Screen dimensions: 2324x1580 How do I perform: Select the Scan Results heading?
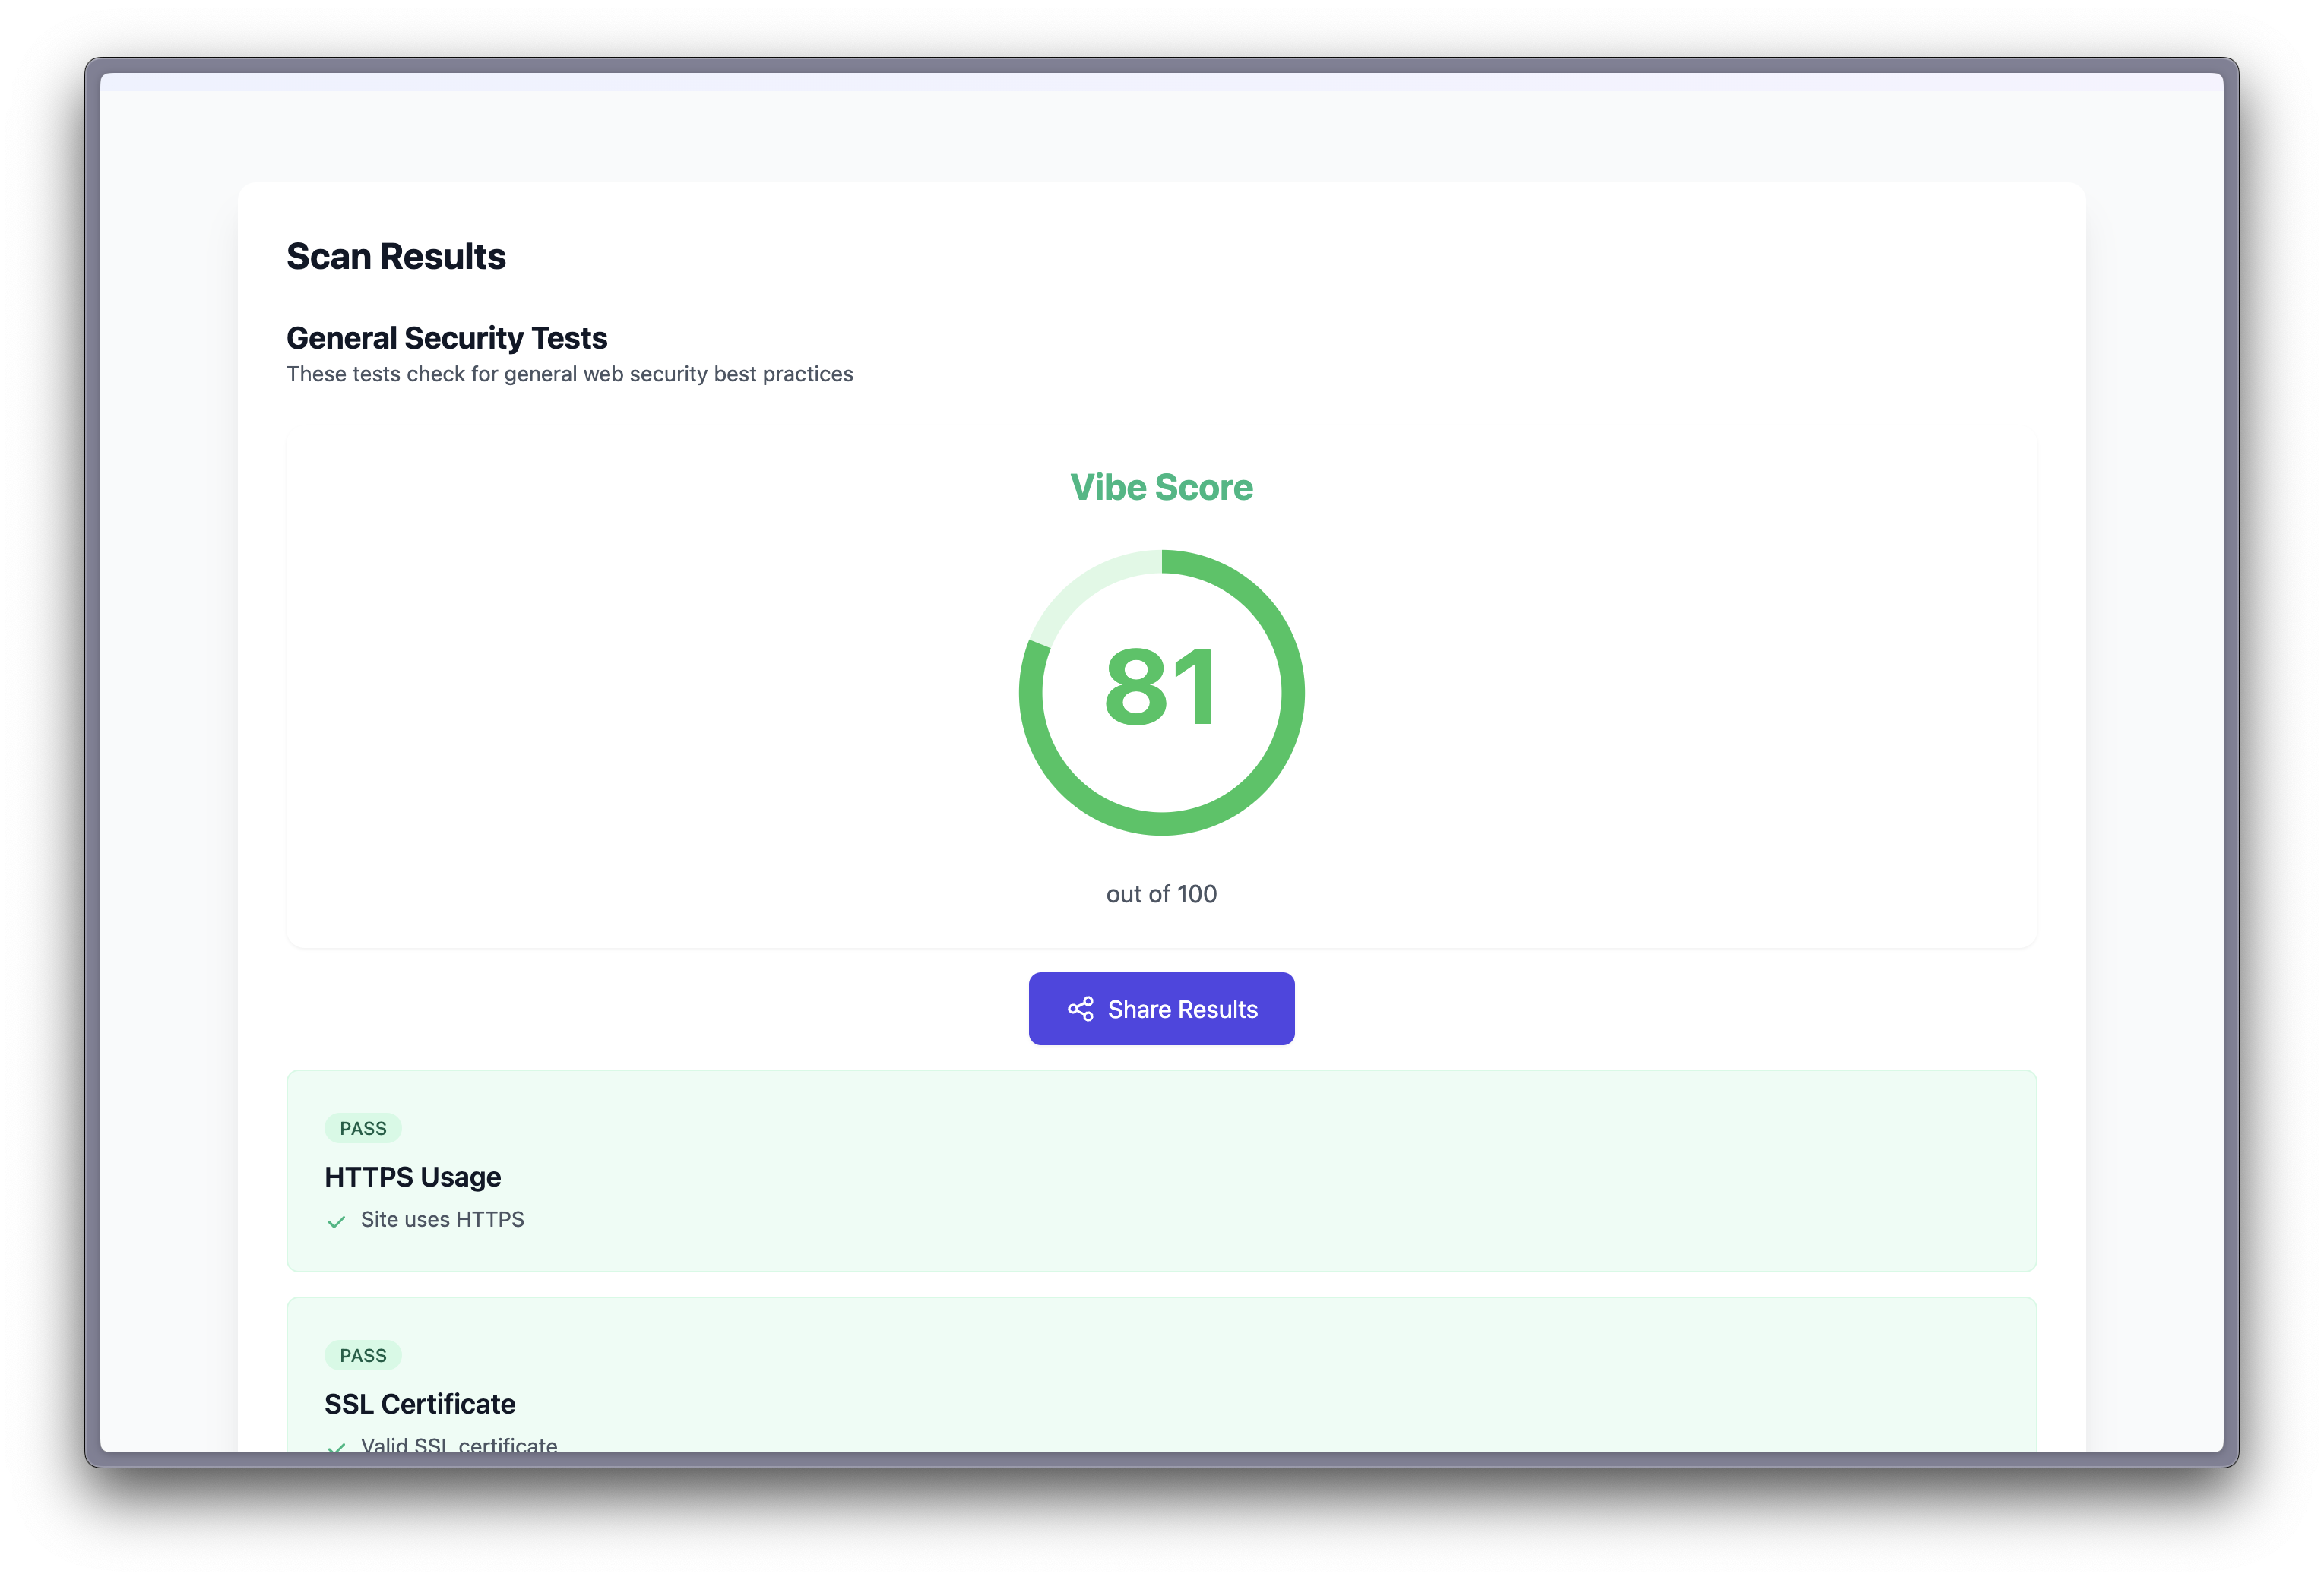click(396, 257)
